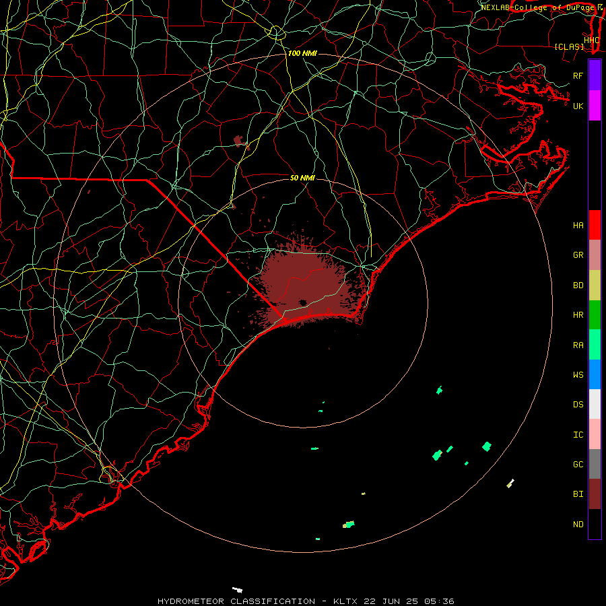Click the 50 NMI range ring label
Image resolution: width=606 pixels, height=606 pixels.
[x=302, y=178]
